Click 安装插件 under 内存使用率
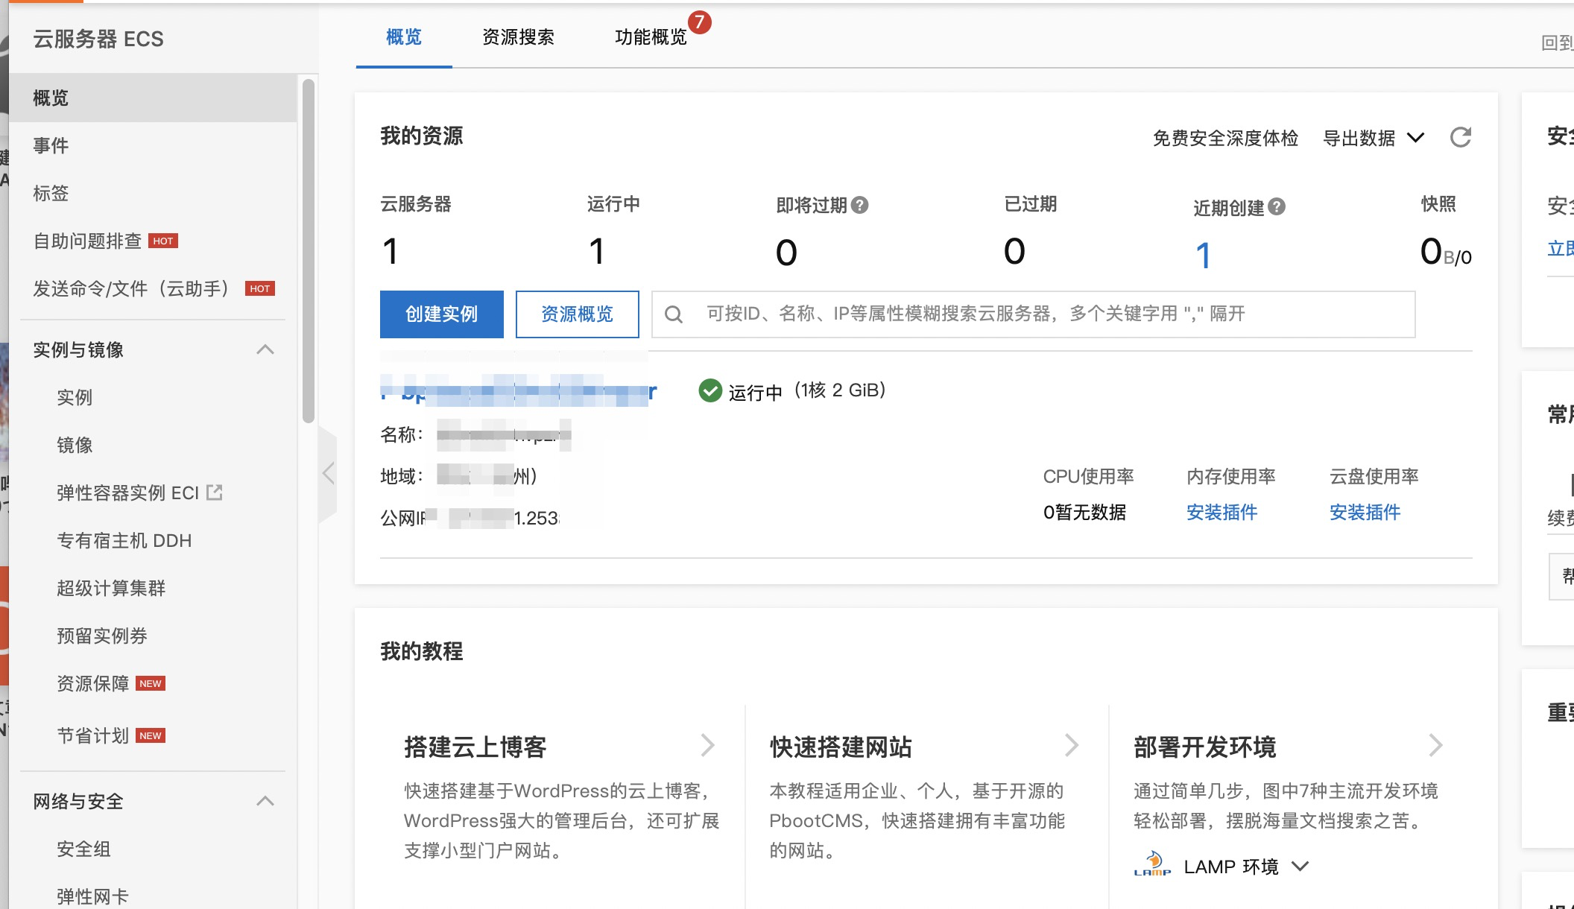1574x909 pixels. pyautogui.click(x=1222, y=512)
